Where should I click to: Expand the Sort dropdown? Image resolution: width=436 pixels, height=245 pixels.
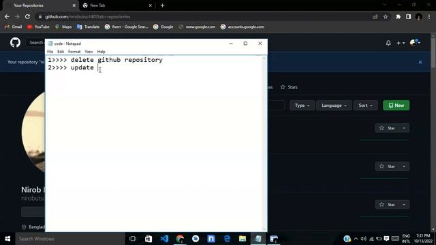pos(365,105)
